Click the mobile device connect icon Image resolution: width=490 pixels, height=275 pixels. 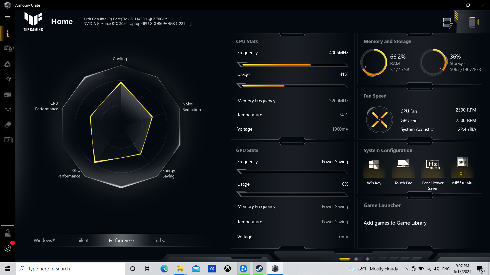(x=473, y=22)
